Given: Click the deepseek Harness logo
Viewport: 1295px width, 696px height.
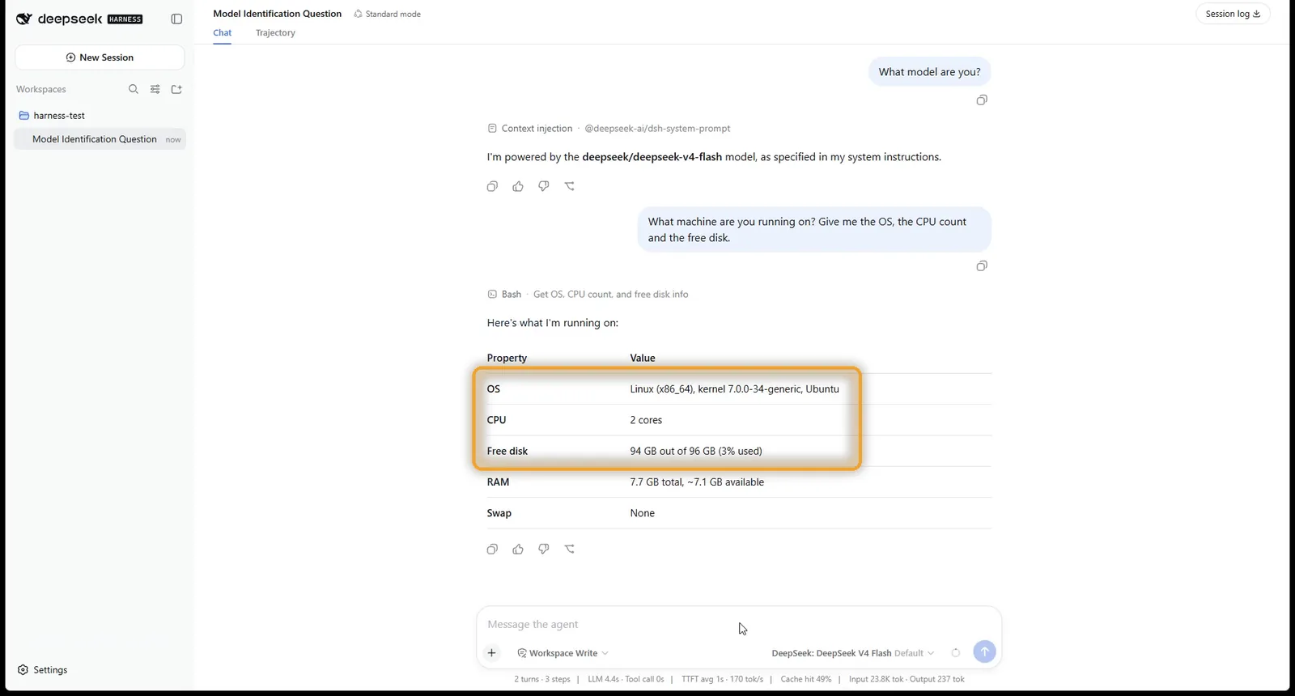Looking at the screenshot, I should [x=79, y=19].
